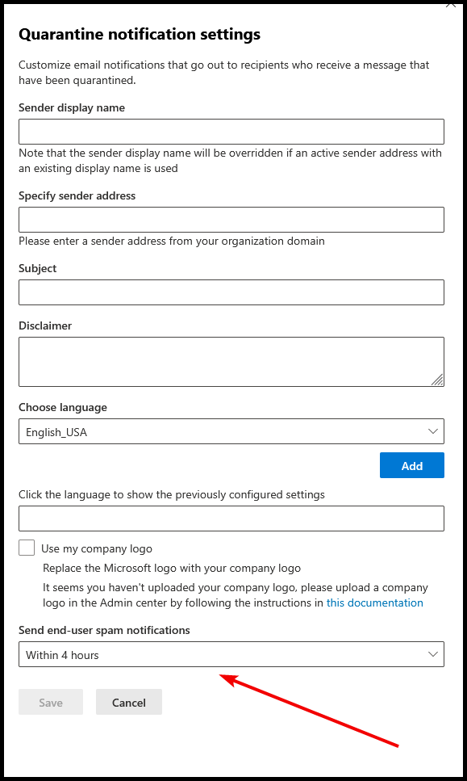Click the Sender display name text field
Screen dimensions: 467x781
(231, 132)
